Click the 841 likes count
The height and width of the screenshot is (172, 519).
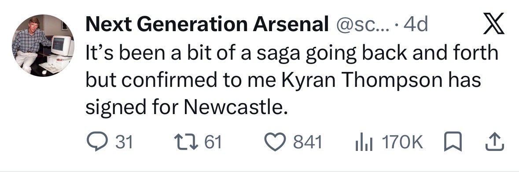pos(308,142)
